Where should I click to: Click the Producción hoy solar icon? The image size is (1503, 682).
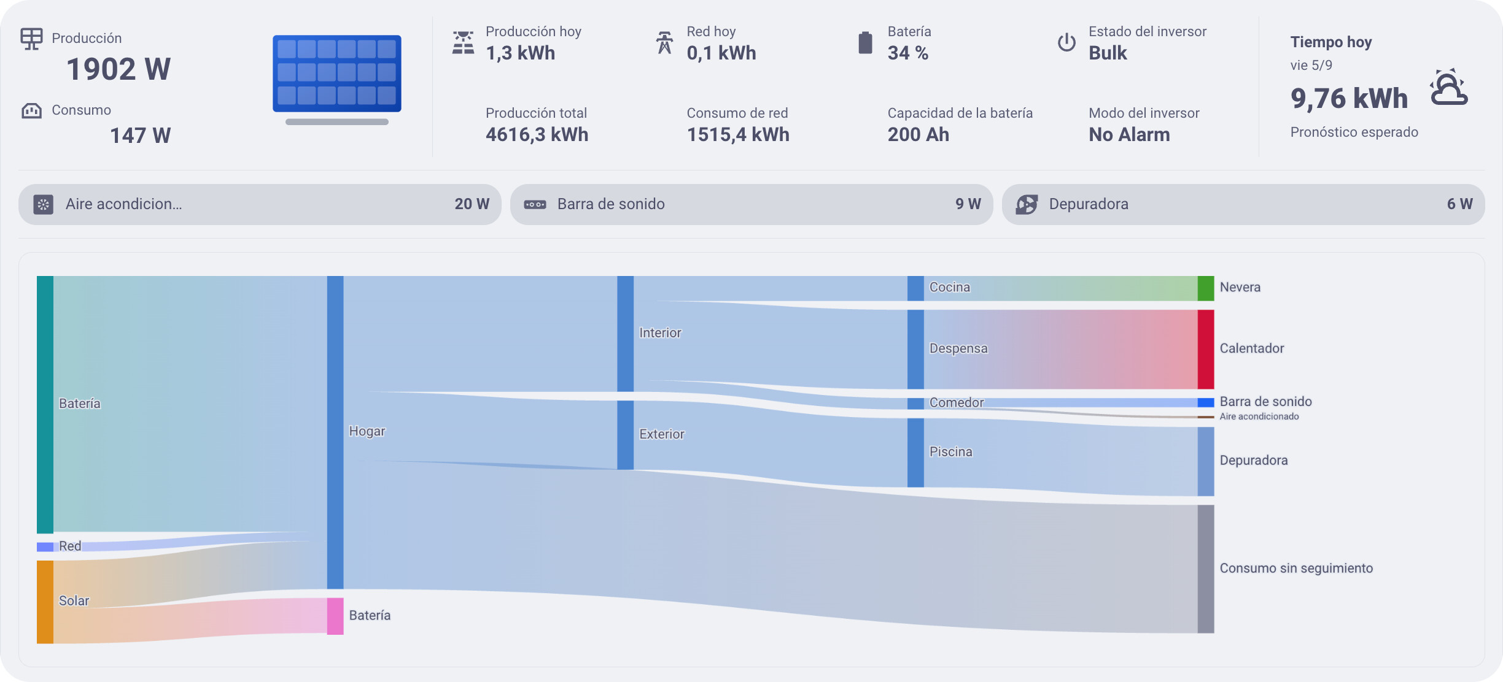(463, 42)
